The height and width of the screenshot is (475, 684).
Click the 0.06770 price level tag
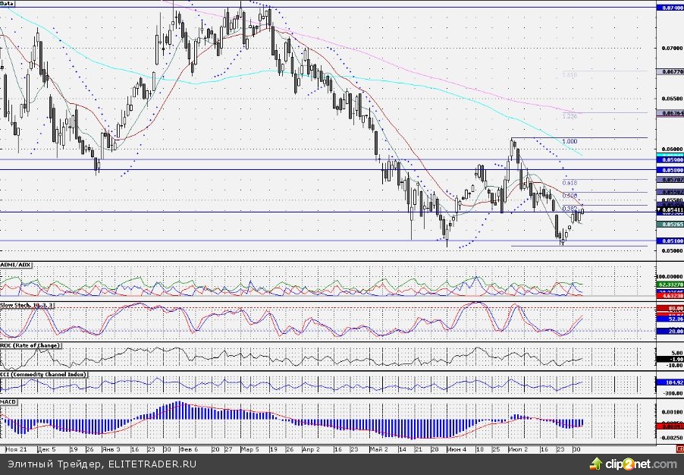tap(669, 71)
